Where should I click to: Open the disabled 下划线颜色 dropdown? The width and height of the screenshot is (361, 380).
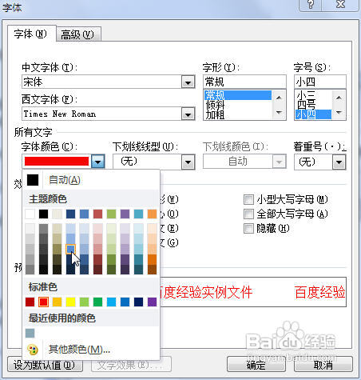279,162
